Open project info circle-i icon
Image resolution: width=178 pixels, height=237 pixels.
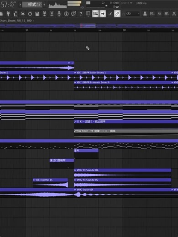pyautogui.click(x=66, y=14)
